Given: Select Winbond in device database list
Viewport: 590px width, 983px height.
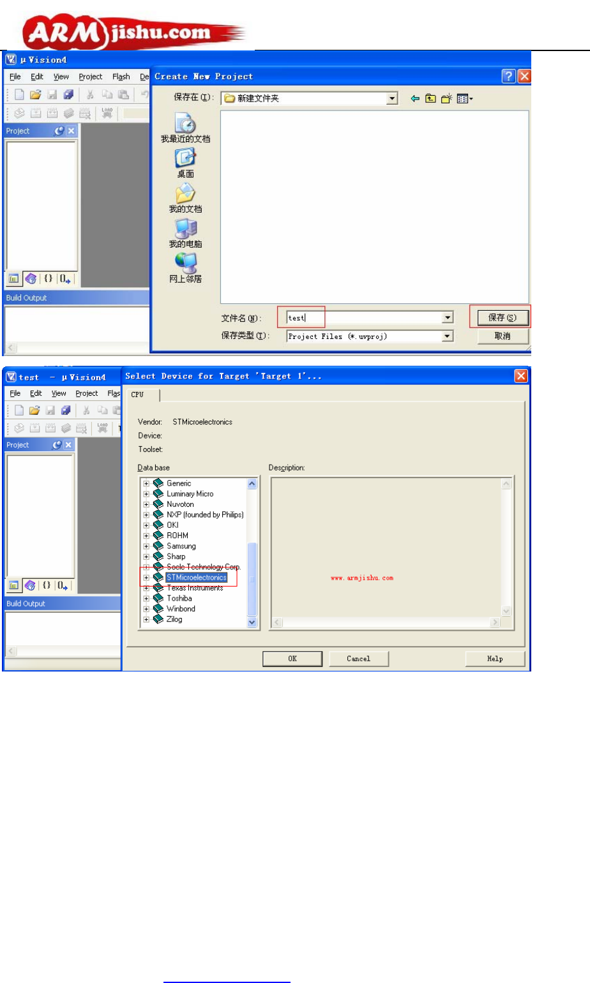Looking at the screenshot, I should point(181,609).
